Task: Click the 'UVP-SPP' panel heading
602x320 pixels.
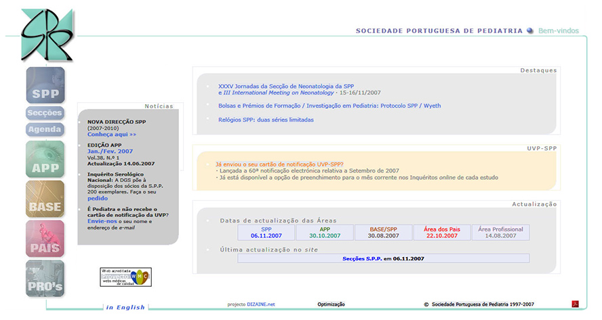Action: click(x=542, y=148)
